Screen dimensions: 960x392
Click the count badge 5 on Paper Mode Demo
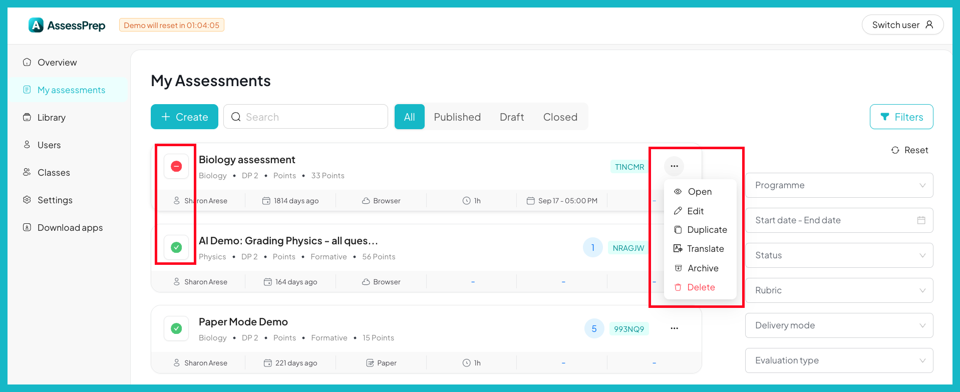tap(594, 328)
